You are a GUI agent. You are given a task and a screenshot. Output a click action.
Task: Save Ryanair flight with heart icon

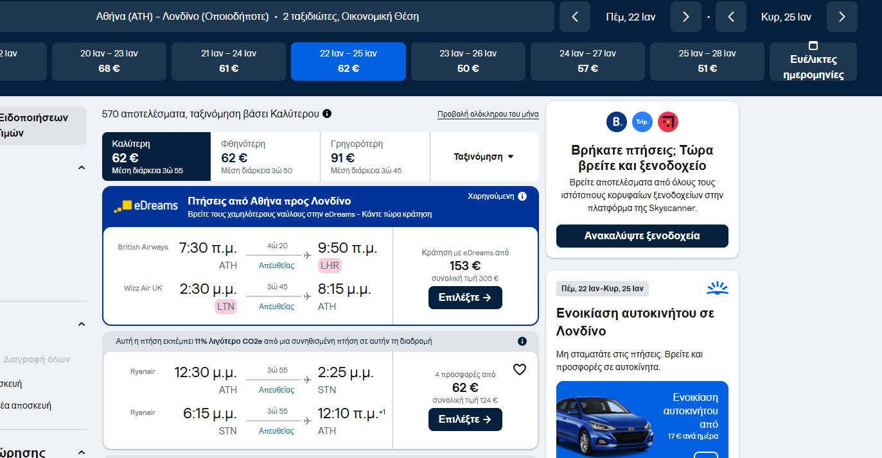[520, 369]
